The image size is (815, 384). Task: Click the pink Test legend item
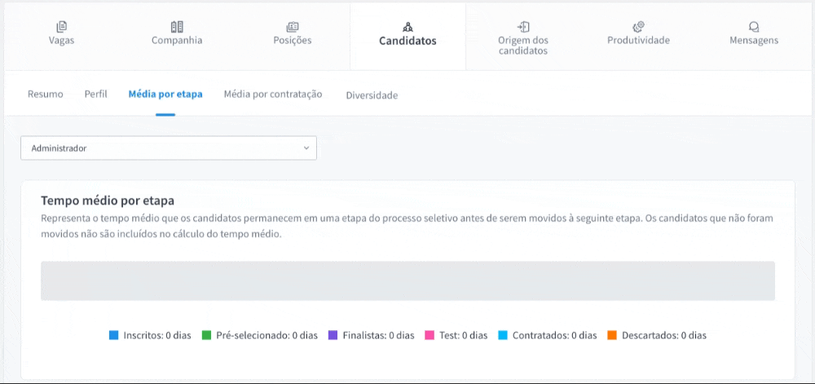pos(456,335)
